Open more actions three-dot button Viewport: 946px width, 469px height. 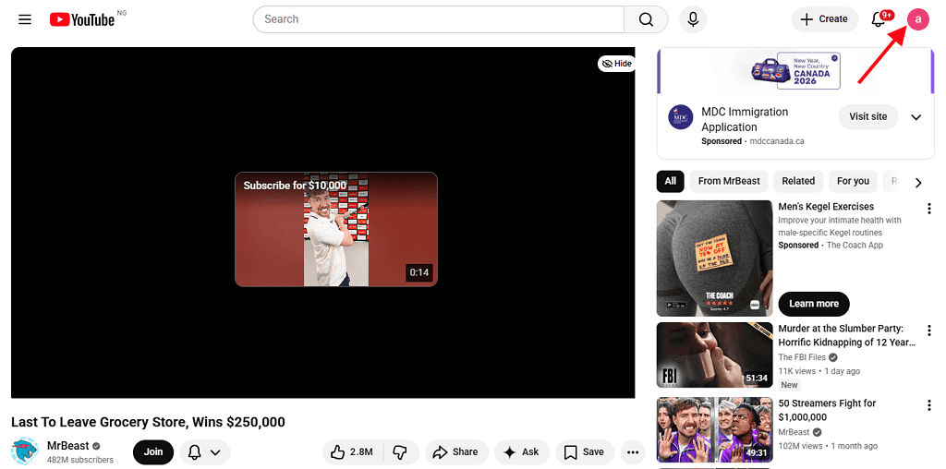[x=633, y=452]
